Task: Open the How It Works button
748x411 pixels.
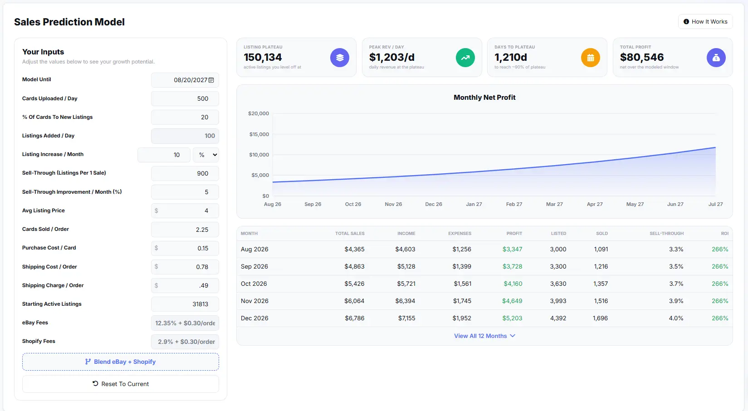Action: pyautogui.click(x=705, y=22)
